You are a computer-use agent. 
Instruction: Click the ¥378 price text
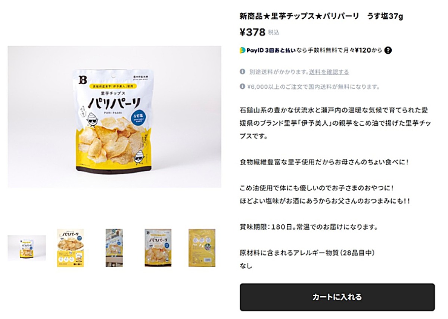(x=252, y=32)
